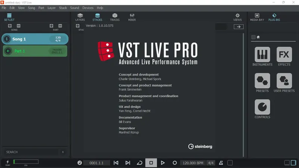Toggle right panel visibility button
This screenshot has height=168, width=299.
point(293,163)
